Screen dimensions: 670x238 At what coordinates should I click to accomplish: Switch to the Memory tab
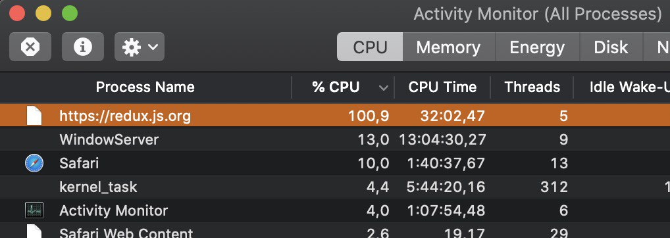(449, 47)
